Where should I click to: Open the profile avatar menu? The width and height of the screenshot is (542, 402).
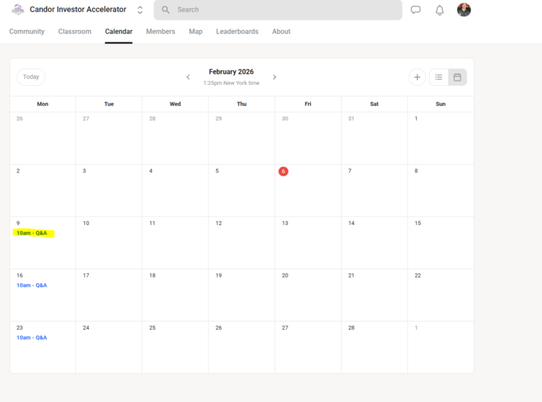[x=464, y=10]
